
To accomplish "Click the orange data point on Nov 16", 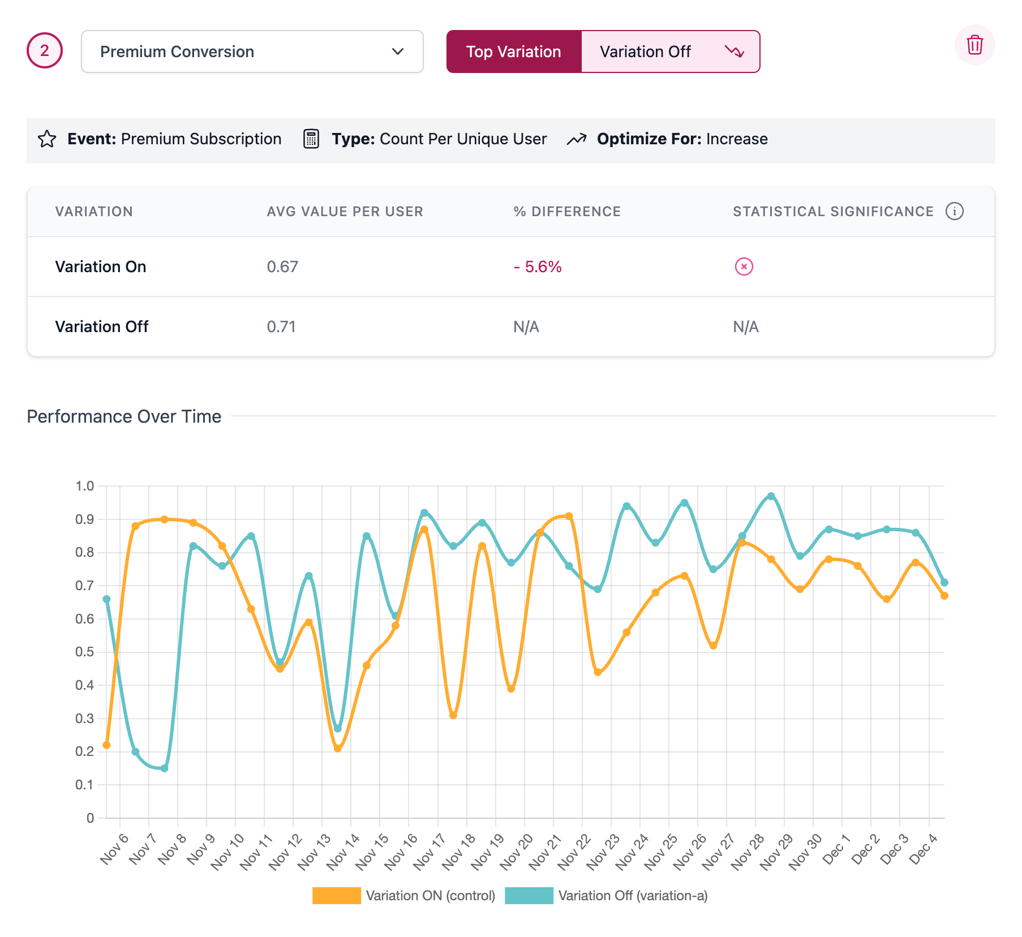I will pos(424,527).
